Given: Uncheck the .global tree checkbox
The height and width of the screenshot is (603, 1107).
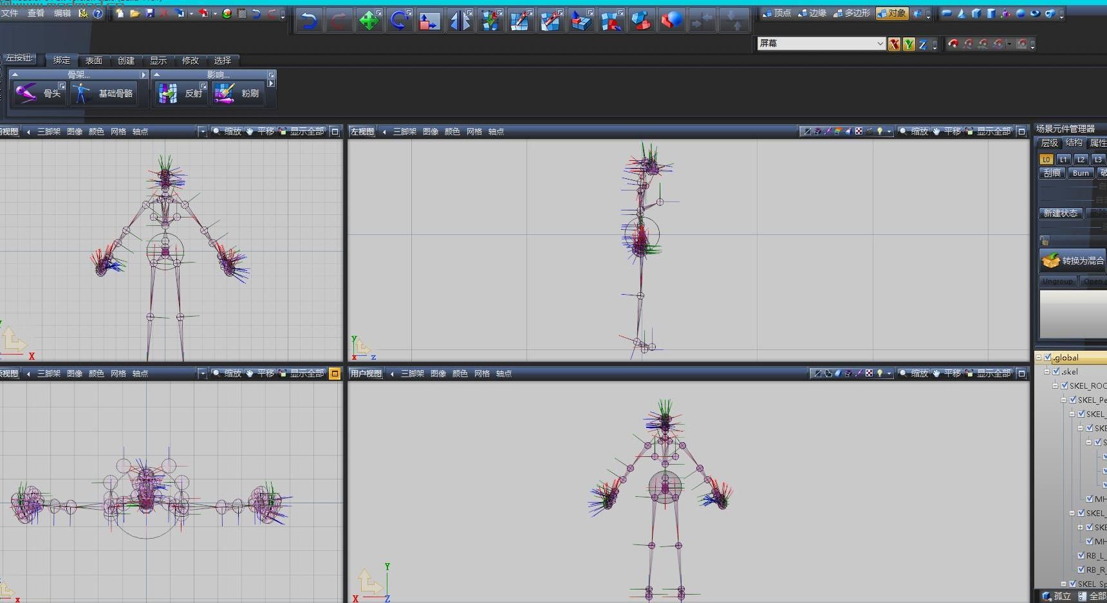Looking at the screenshot, I should [1048, 357].
